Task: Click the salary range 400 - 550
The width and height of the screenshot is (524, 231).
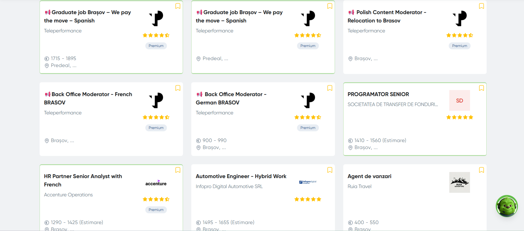Action: [x=366, y=222]
